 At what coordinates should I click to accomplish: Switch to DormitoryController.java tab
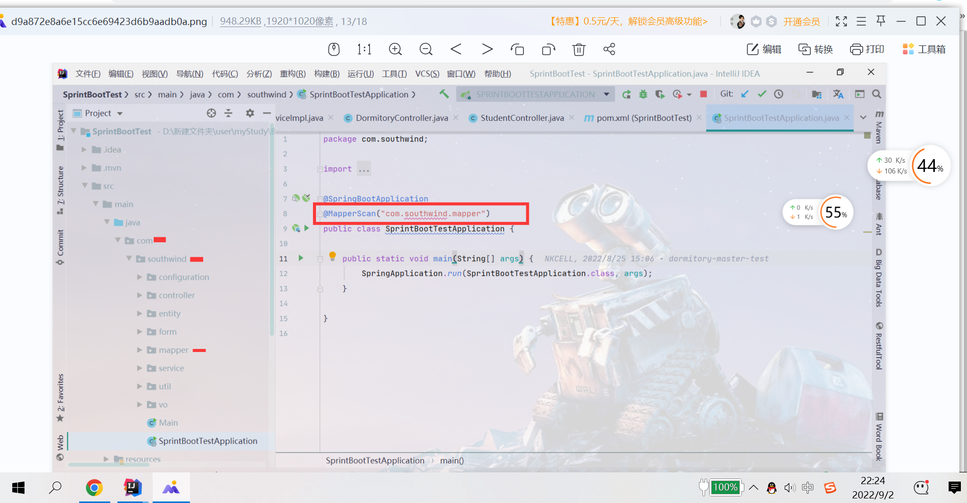(402, 118)
